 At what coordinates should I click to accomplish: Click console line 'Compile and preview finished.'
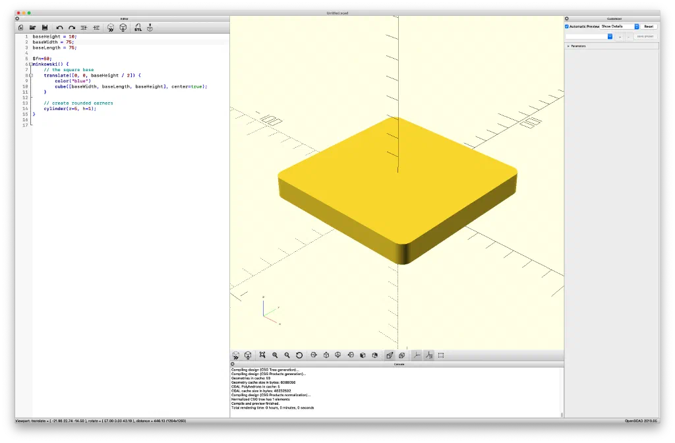(255, 403)
